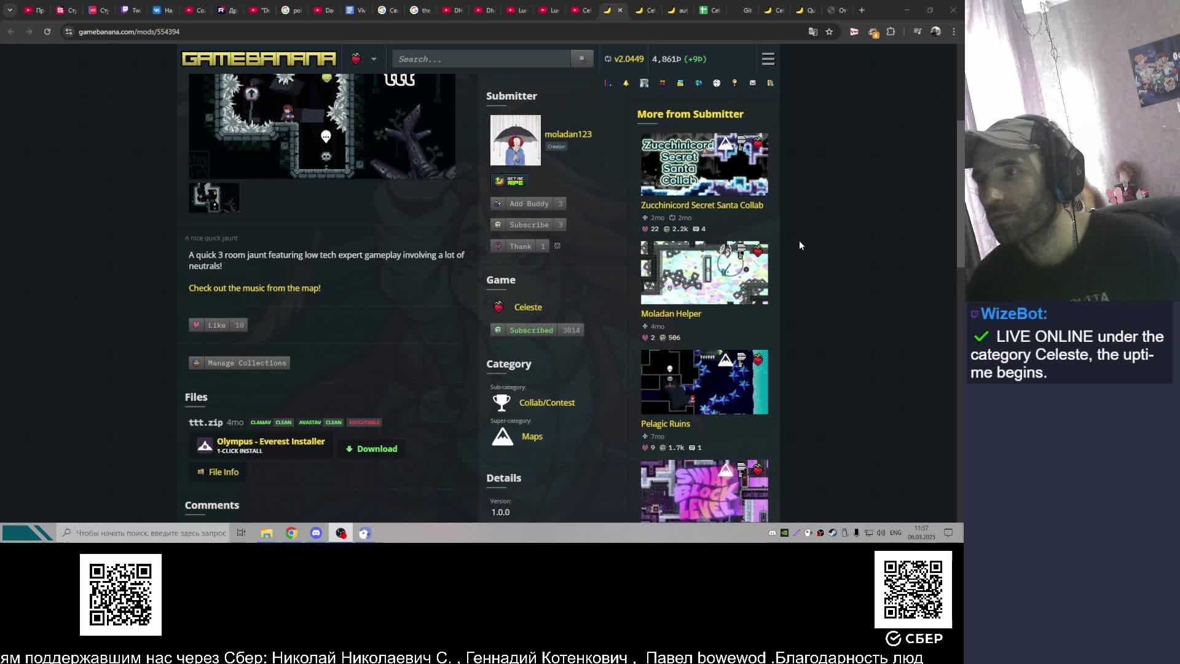Toggle Like on this mod

point(218,325)
